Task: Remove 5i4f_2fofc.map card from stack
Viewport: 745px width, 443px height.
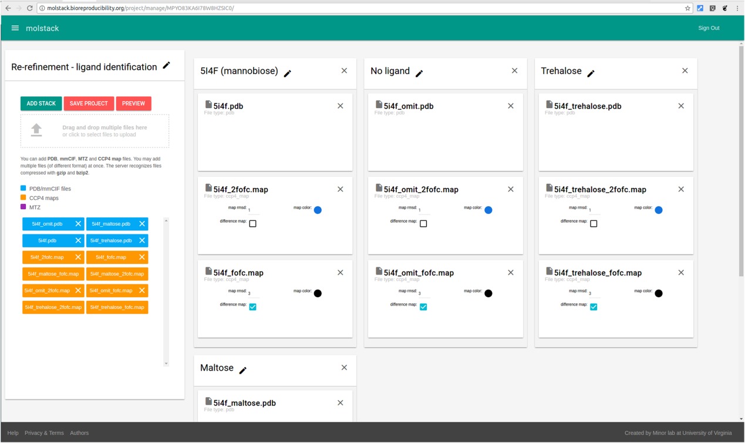Action: click(341, 189)
